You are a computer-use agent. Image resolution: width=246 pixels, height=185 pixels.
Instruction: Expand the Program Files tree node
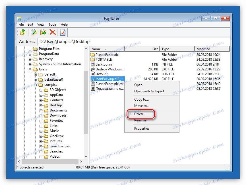click(30, 49)
